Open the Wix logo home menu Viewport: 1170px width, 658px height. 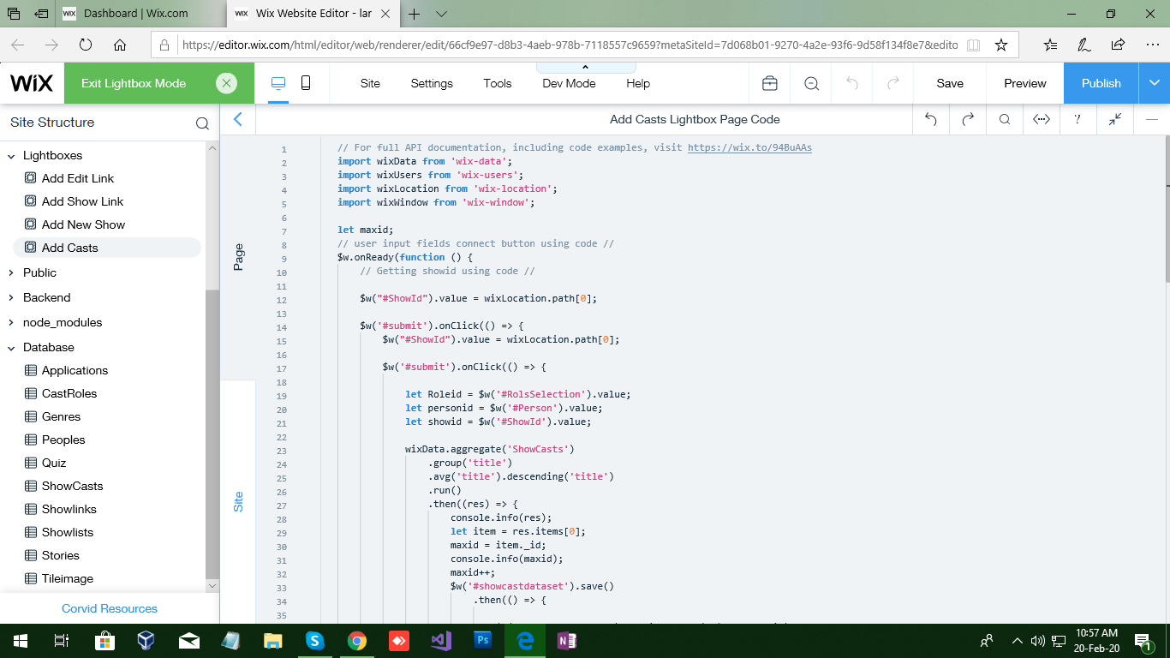(32, 83)
